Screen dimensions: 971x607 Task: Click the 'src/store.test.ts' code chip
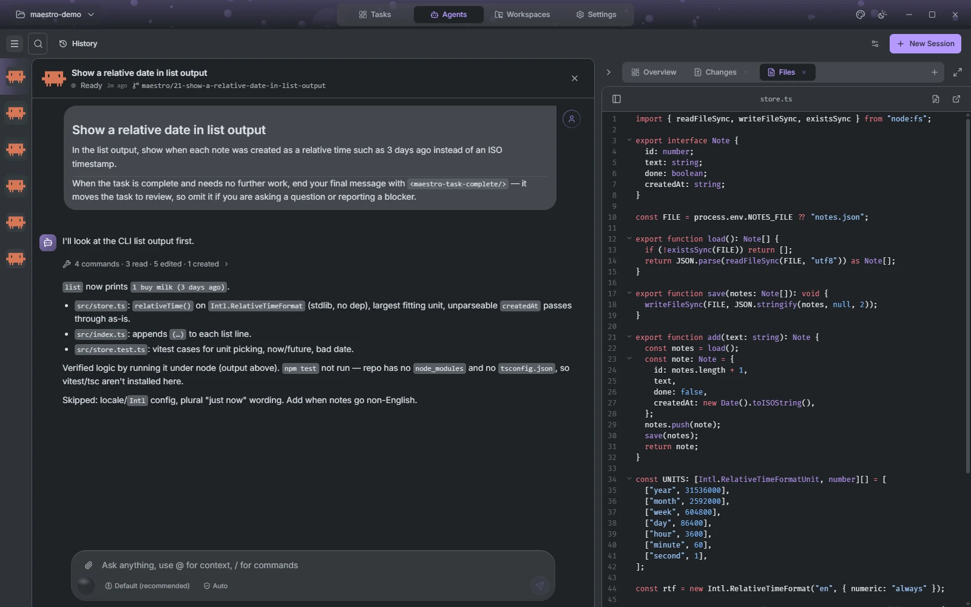coord(111,350)
